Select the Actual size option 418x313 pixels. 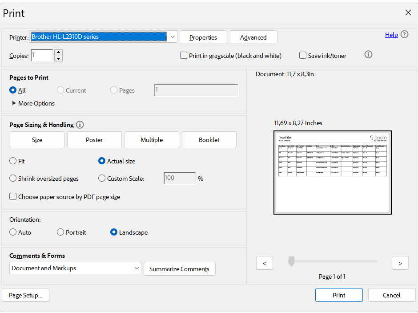tap(101, 161)
